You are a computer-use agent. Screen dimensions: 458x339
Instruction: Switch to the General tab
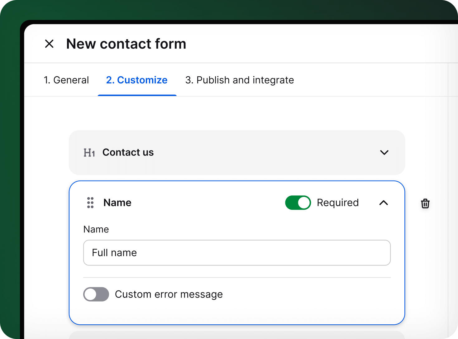[66, 80]
